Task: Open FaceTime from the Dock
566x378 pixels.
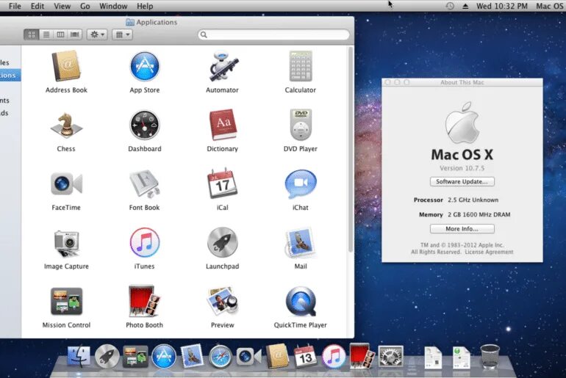Action: pos(248,357)
